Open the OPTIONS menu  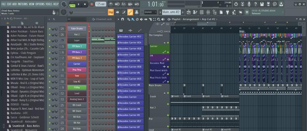[40, 4]
